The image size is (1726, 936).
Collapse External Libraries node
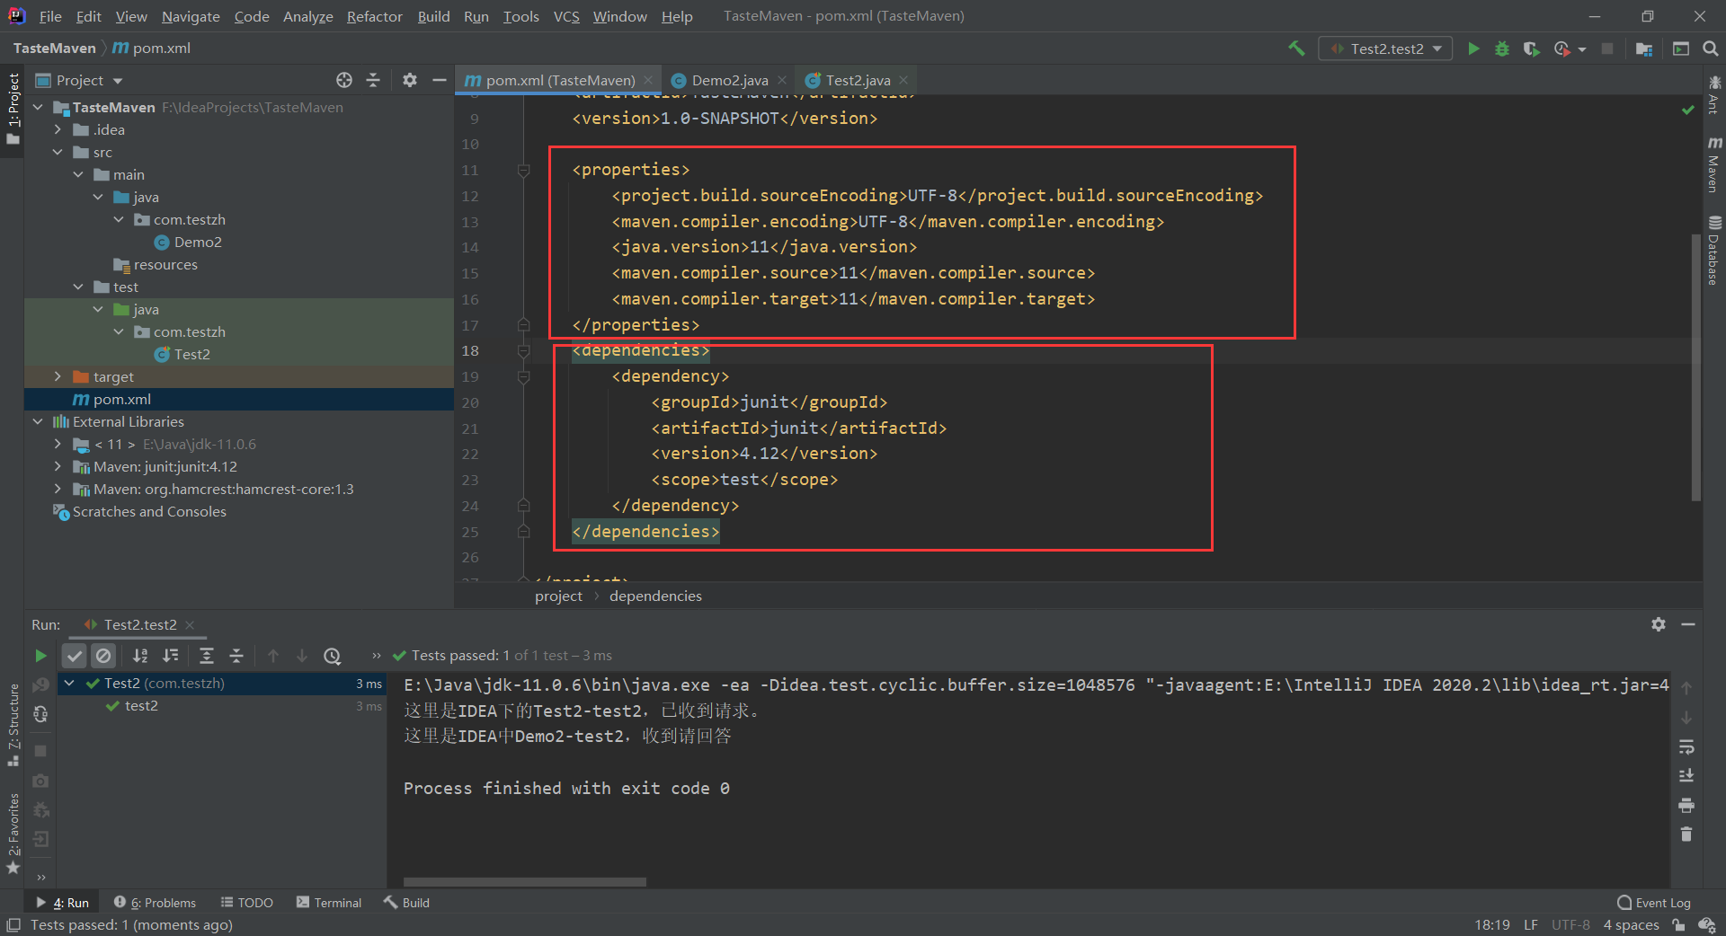coord(38,421)
